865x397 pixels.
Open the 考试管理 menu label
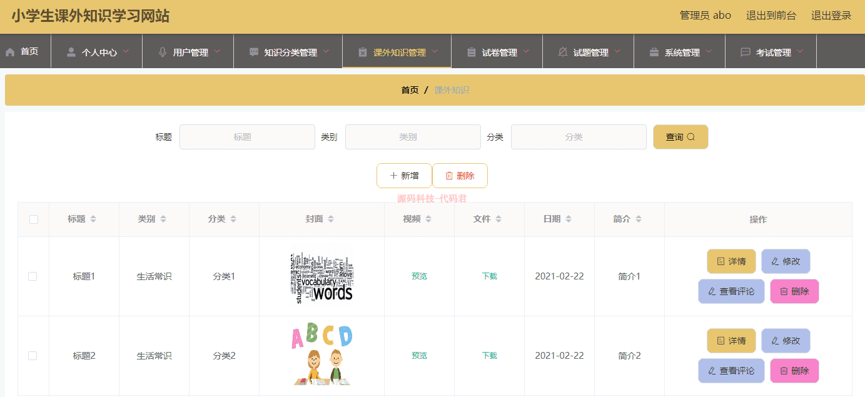coord(773,53)
